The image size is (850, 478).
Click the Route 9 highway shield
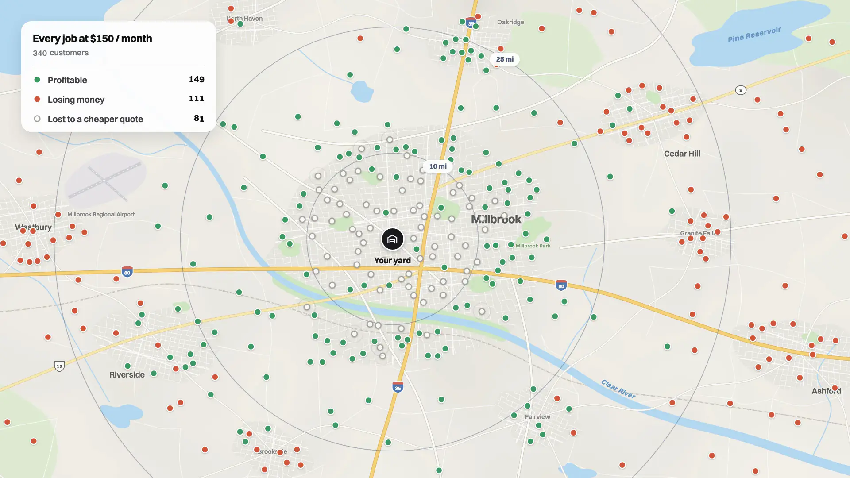pyautogui.click(x=741, y=90)
